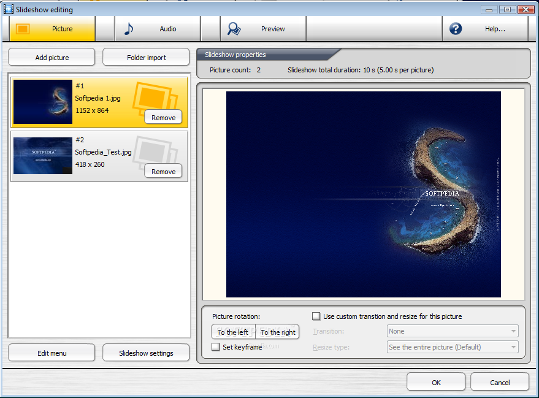
Task: Click the Preview tab's magnifier icon
Action: tap(234, 29)
